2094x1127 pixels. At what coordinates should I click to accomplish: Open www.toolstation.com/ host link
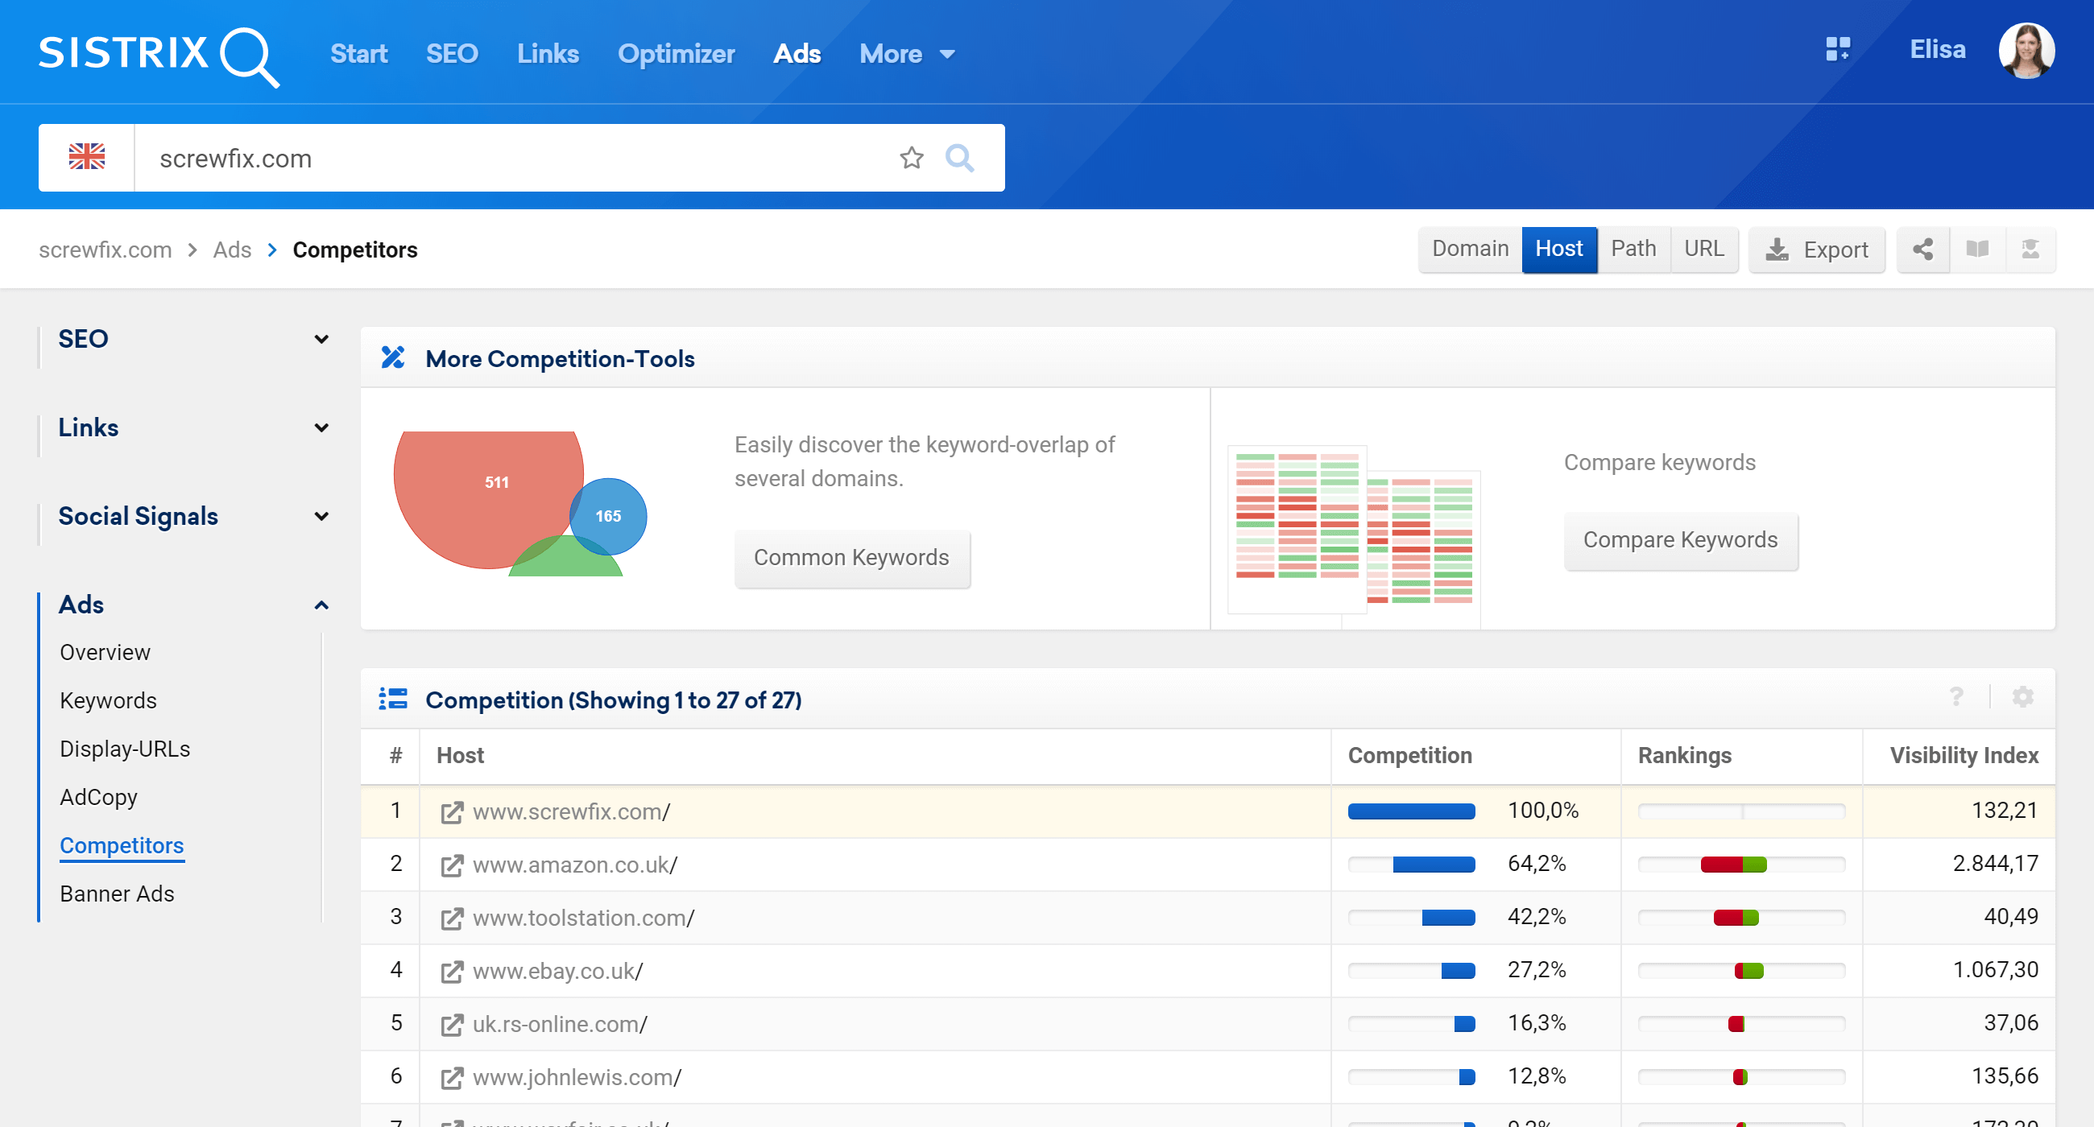[583, 919]
